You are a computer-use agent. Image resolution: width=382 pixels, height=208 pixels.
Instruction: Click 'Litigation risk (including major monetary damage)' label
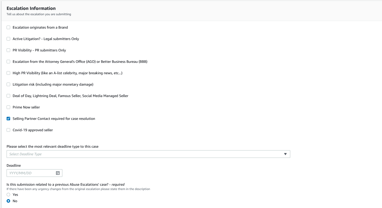coord(53,84)
